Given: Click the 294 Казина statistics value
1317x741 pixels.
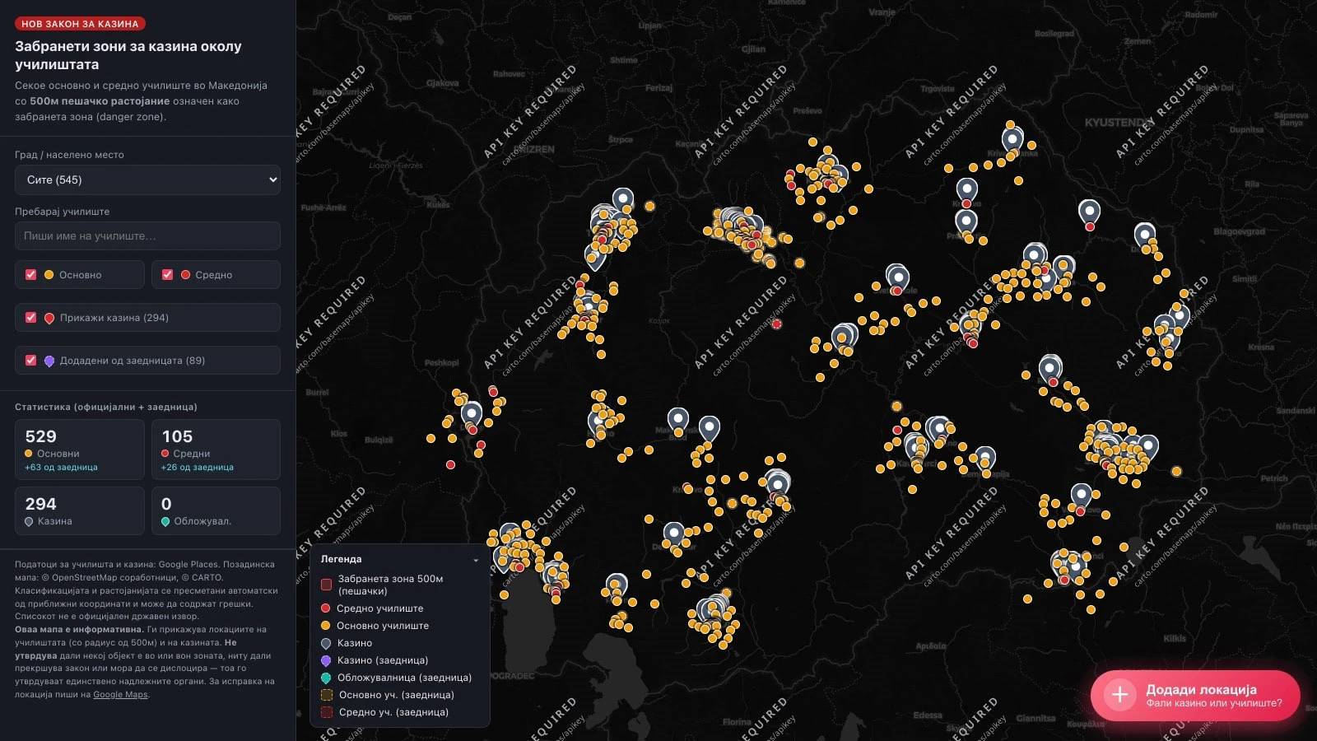Looking at the screenshot, I should 40,504.
